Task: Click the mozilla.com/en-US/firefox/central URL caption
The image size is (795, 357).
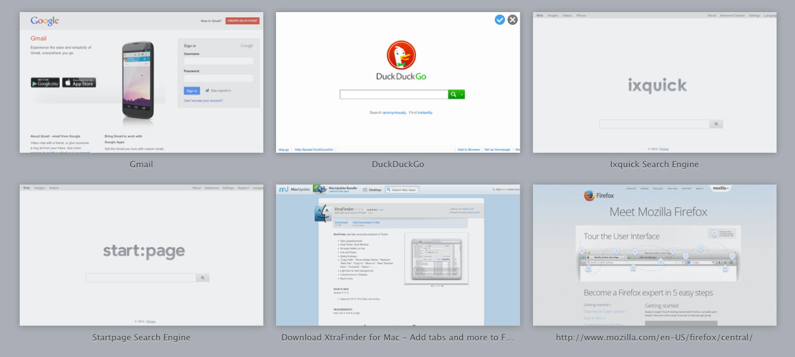Action: coord(654,337)
